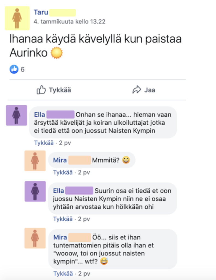Screen dimensions: 216x280
Task: Open Taru's profile name link
Action: 41,12
